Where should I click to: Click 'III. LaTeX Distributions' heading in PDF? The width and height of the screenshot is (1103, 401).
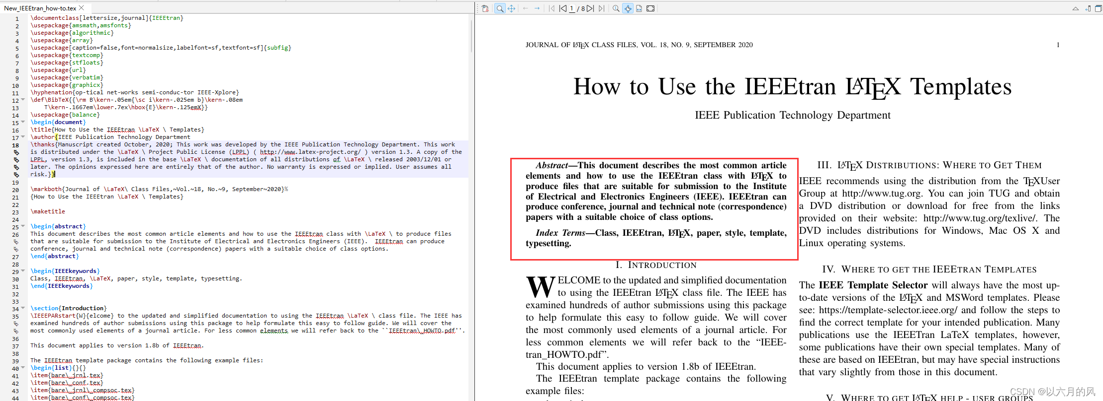929,165
